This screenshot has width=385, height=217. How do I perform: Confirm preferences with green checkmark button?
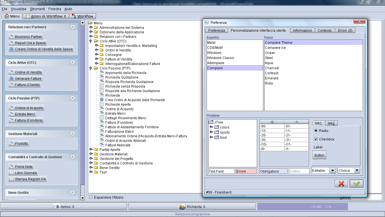coord(356,184)
